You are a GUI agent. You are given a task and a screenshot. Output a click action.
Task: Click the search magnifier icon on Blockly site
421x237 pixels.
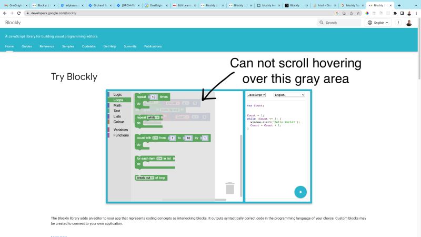tap(322, 23)
